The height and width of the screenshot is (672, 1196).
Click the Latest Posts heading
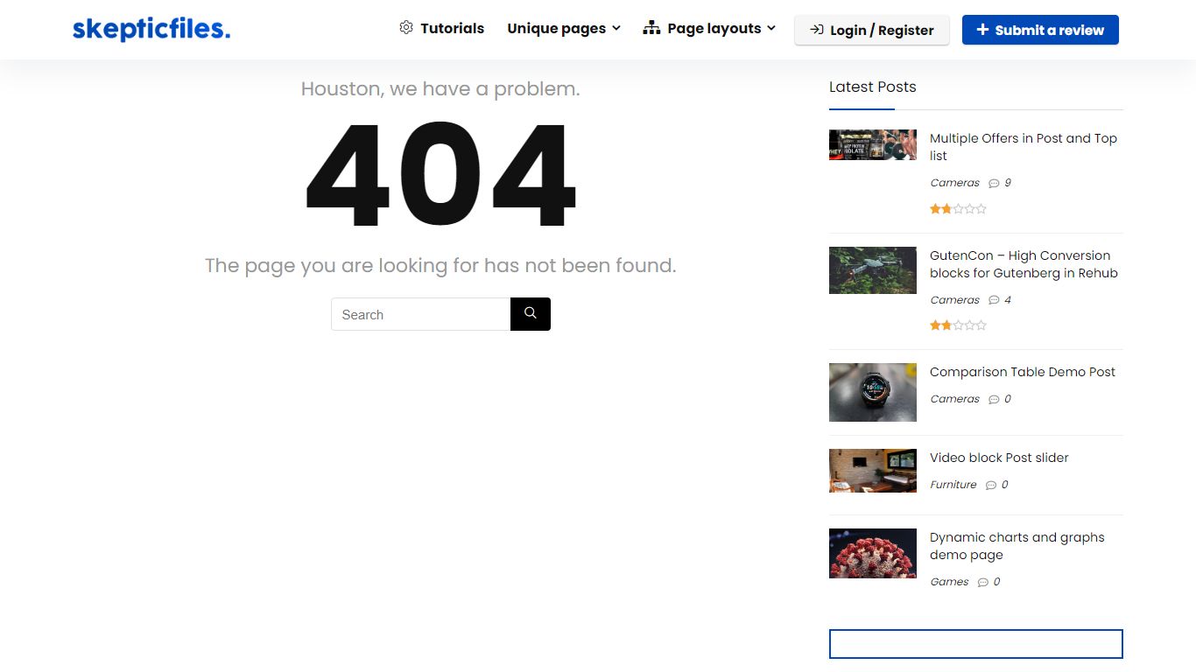[x=873, y=87]
